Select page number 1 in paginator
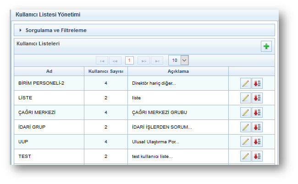 point(129,60)
